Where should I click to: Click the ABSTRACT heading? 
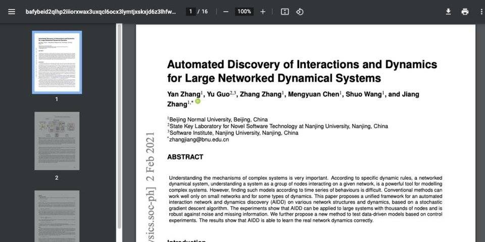[x=185, y=157]
